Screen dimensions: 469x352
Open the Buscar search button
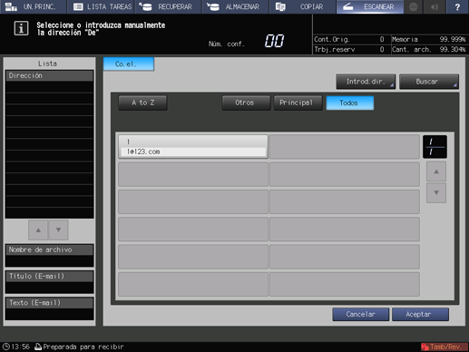click(429, 82)
